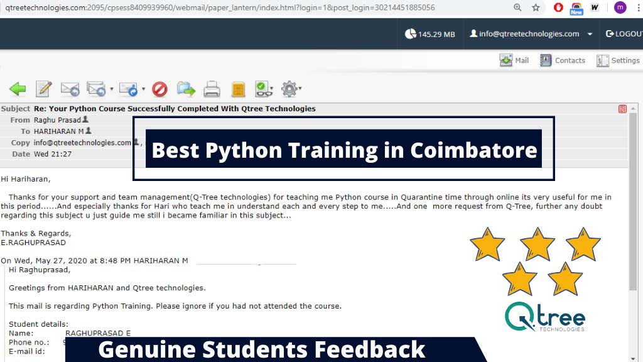Viewport: 643px width, 362px height.
Task: Open the Contacts tab
Action: (562, 60)
